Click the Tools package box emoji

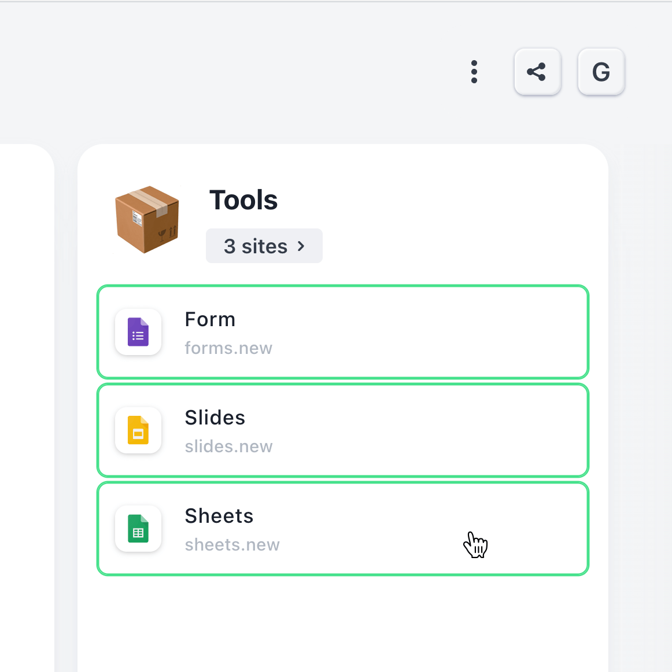(147, 219)
